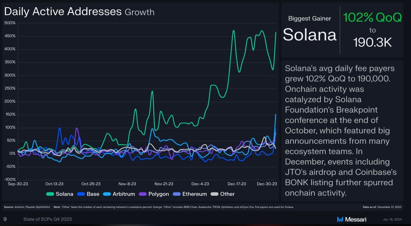Toggle the Solana series legend label
This screenshot has height=226, width=411.
pyautogui.click(x=65, y=194)
